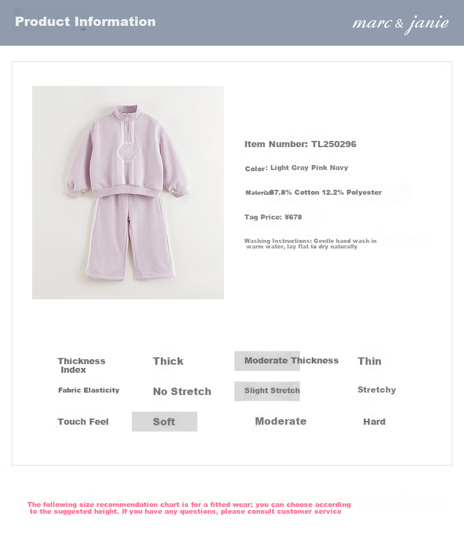Choose the Stretchy elasticity option
464x536 pixels.
point(377,390)
